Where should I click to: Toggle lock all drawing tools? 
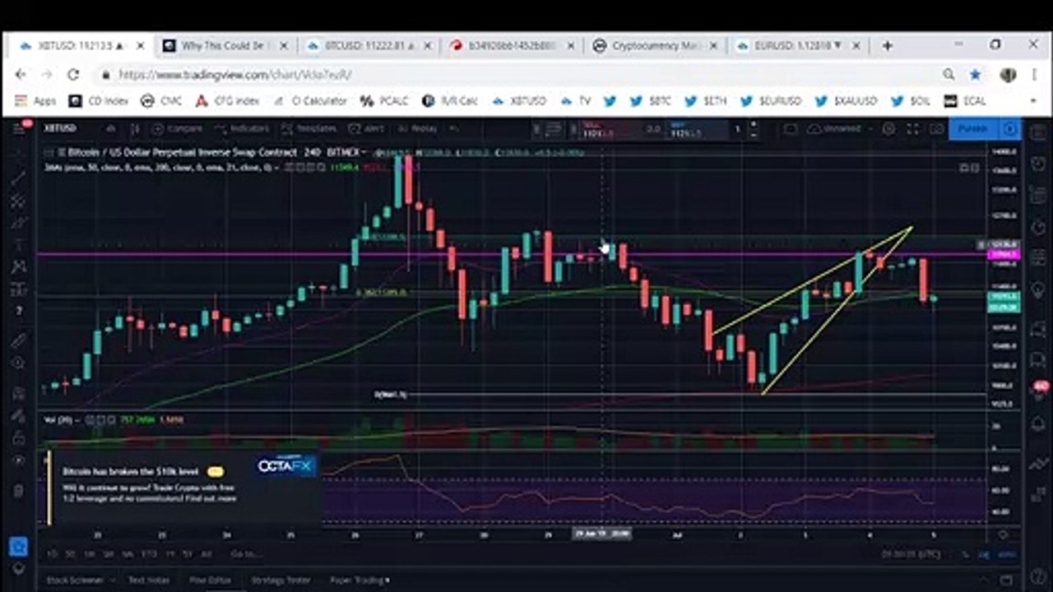[18, 438]
